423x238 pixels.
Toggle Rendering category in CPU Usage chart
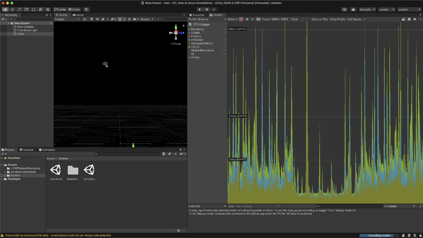pyautogui.click(x=190, y=29)
